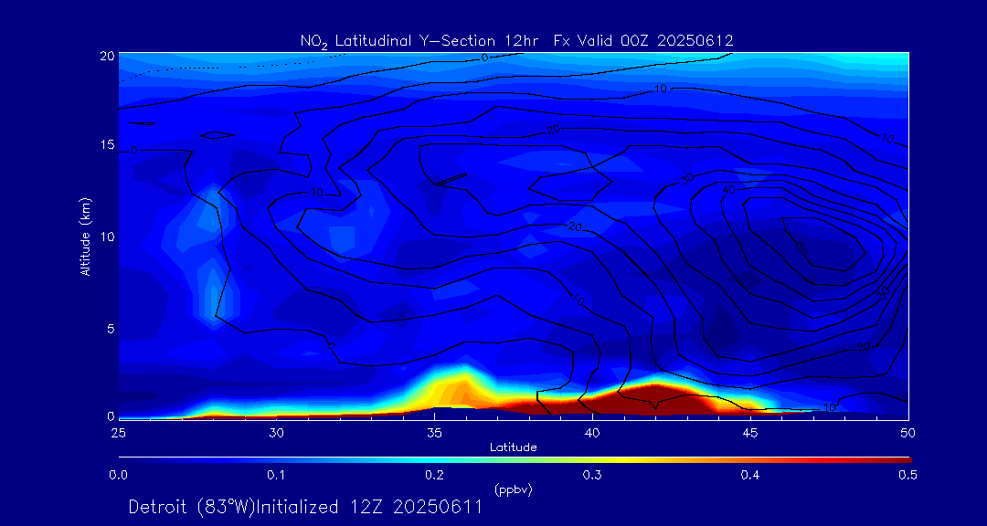
Task: Click the color scale value 0.4
Action: (749, 475)
